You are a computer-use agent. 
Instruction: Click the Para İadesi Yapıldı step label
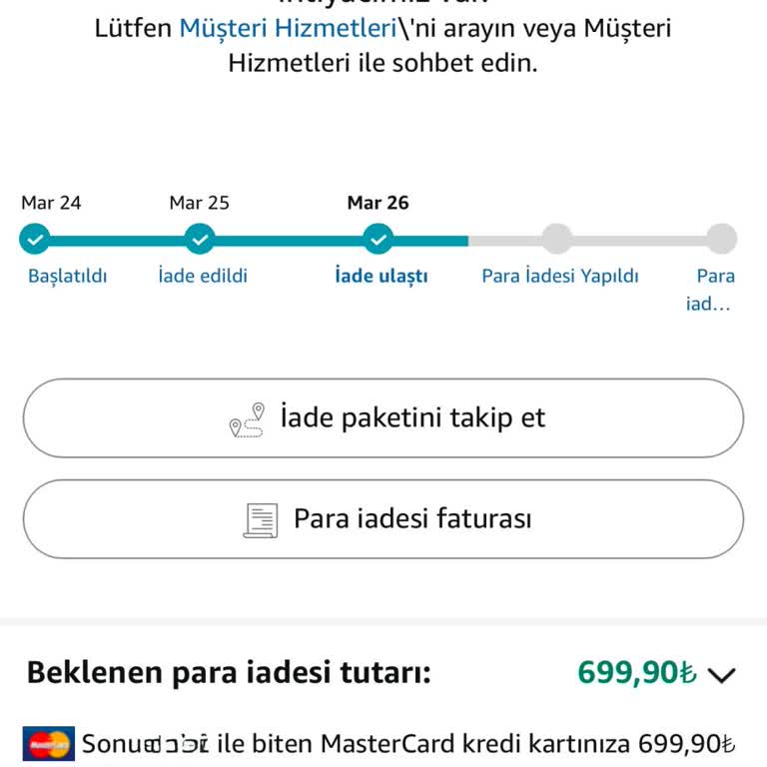point(559,276)
